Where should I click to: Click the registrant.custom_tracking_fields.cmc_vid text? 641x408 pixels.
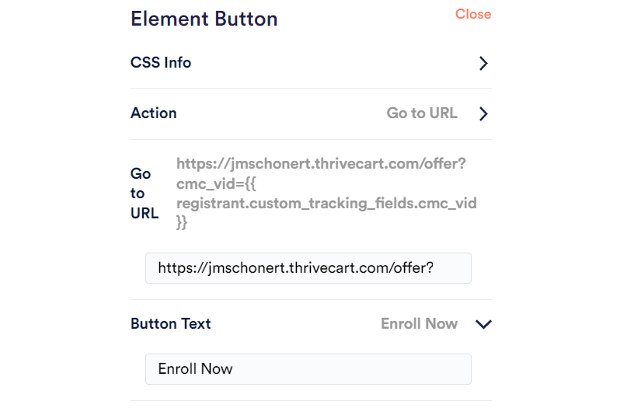click(x=326, y=204)
